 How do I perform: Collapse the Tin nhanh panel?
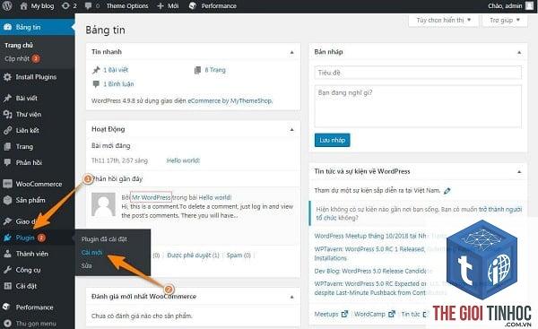click(x=292, y=52)
